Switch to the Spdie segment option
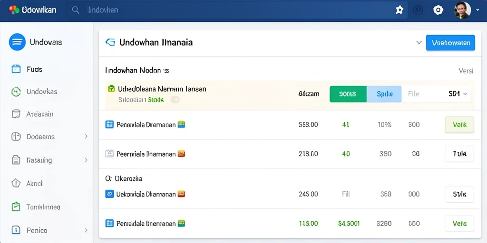Viewport: 487px width, 243px height. click(384, 94)
